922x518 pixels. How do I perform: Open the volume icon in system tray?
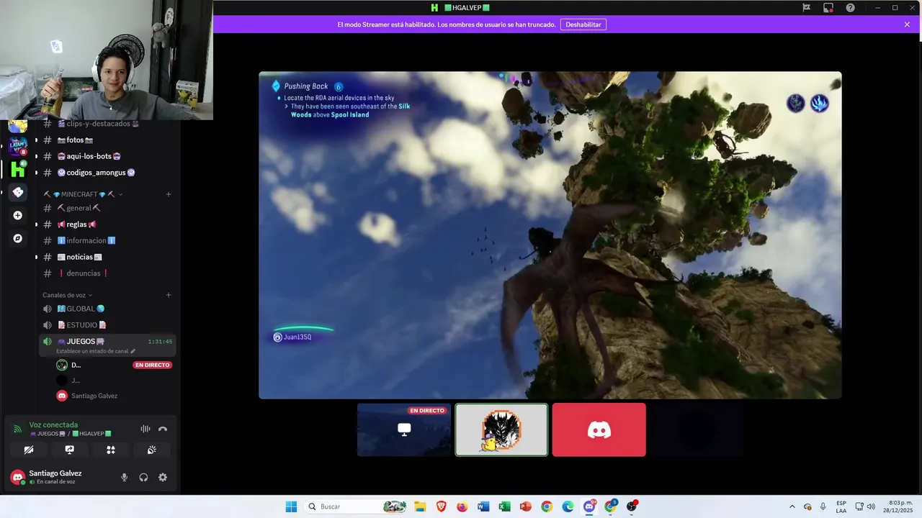coord(871,506)
